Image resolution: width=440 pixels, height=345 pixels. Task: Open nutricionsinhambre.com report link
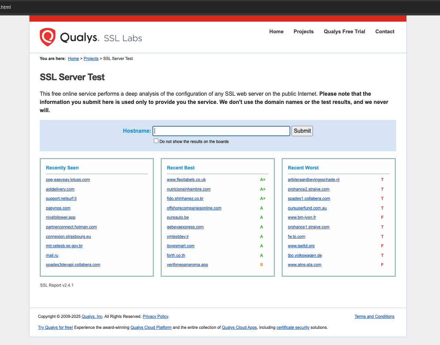point(189,189)
